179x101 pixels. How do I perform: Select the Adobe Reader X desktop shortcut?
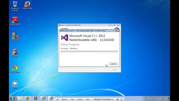point(15,21)
